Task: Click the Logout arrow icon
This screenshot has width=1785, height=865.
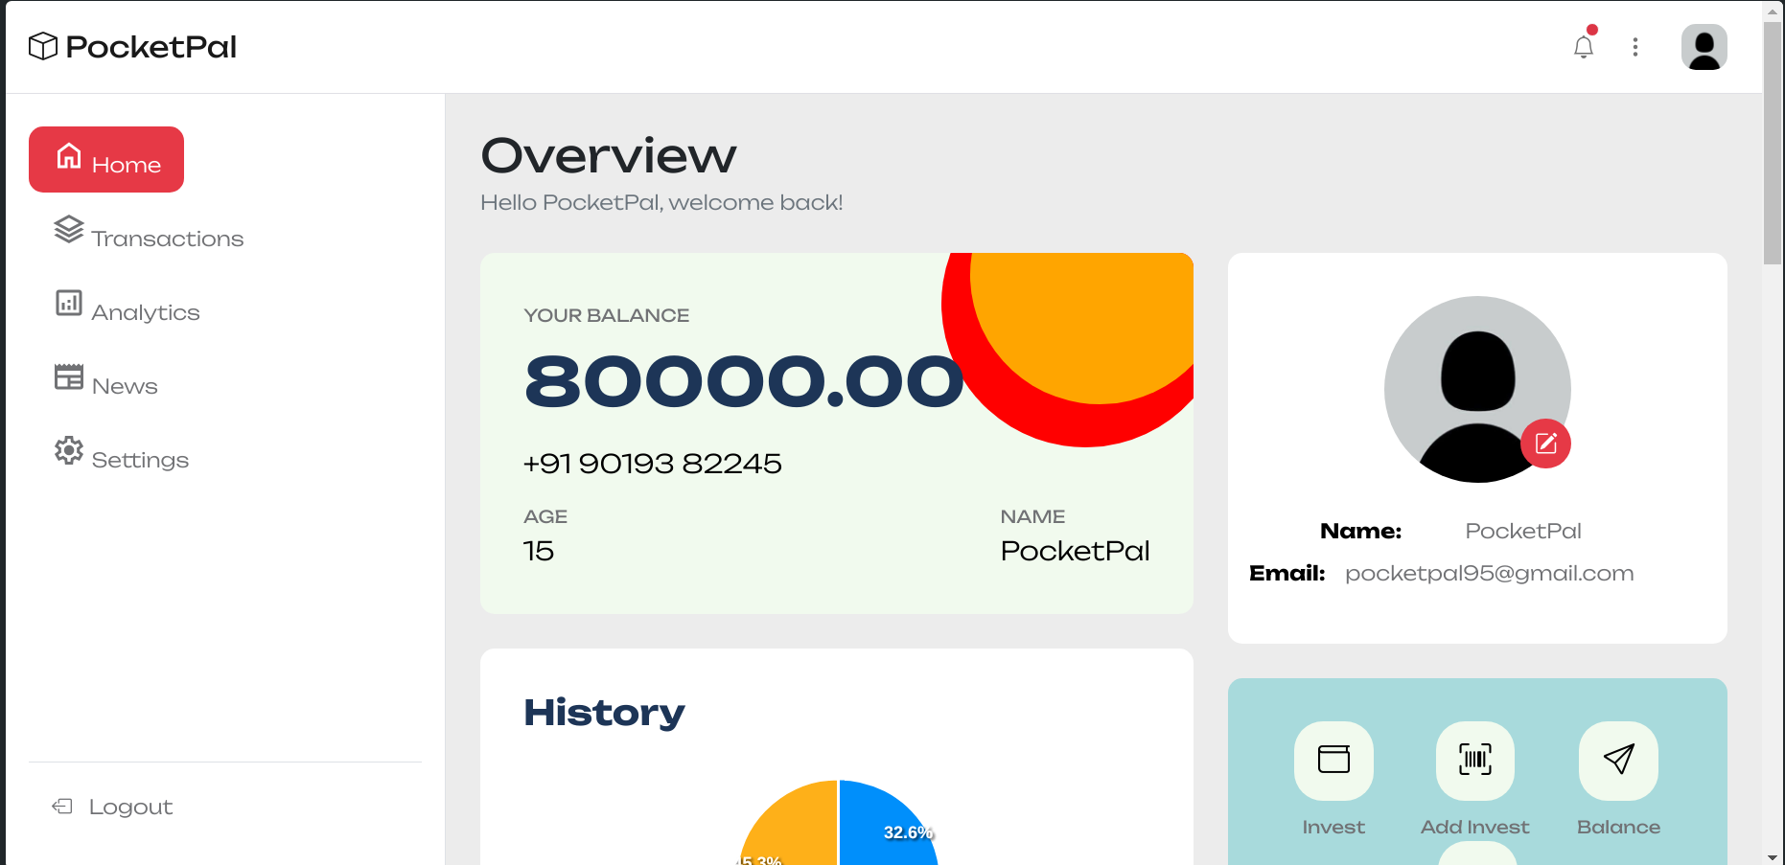Action: (x=62, y=807)
